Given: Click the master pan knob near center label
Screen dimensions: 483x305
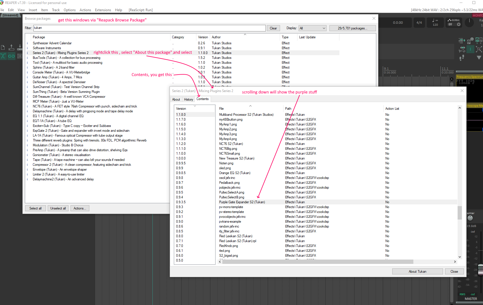Looking at the screenshot, I should (x=470, y=218).
